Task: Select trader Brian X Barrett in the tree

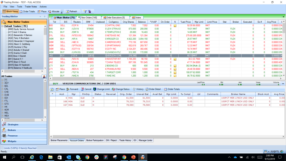Action: pos(17,56)
